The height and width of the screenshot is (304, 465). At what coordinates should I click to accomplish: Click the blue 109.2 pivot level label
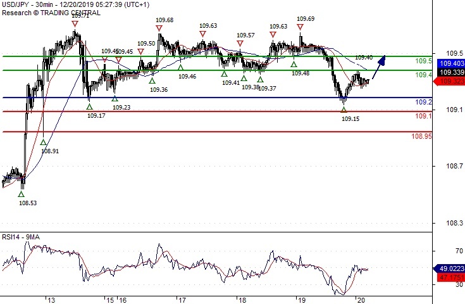(x=424, y=102)
